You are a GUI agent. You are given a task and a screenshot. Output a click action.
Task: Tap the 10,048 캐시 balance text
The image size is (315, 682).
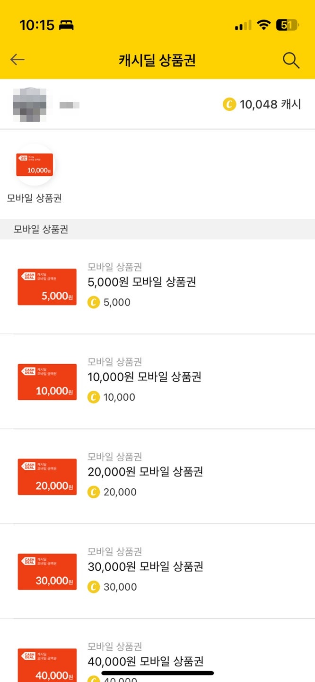[x=270, y=104]
